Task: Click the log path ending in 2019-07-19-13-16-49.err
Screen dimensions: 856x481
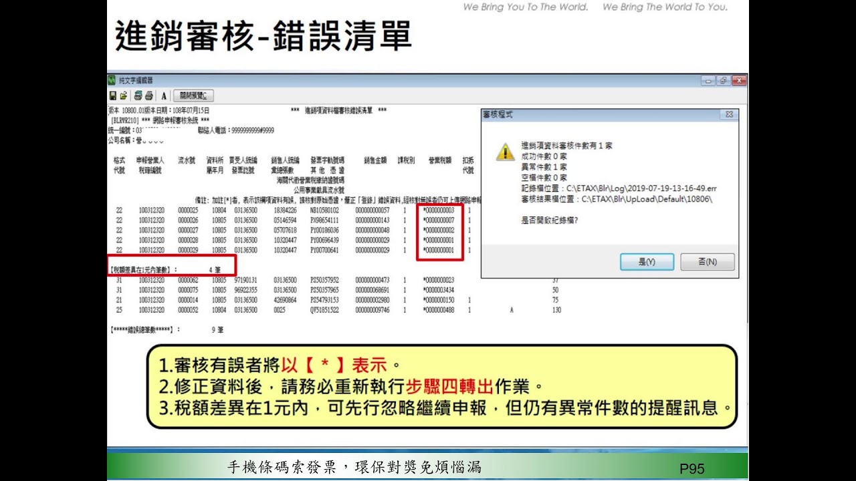Action: pos(619,189)
